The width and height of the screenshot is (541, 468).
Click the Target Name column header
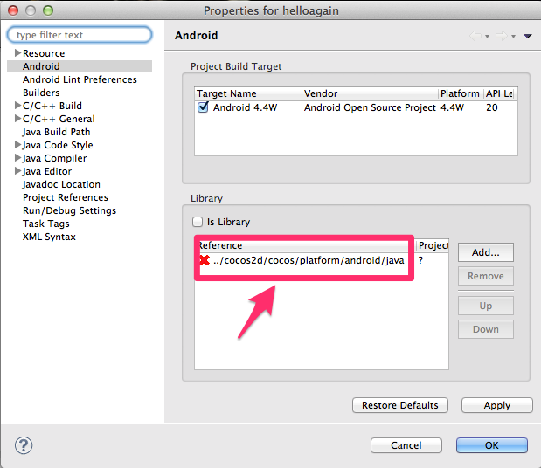tap(247, 93)
